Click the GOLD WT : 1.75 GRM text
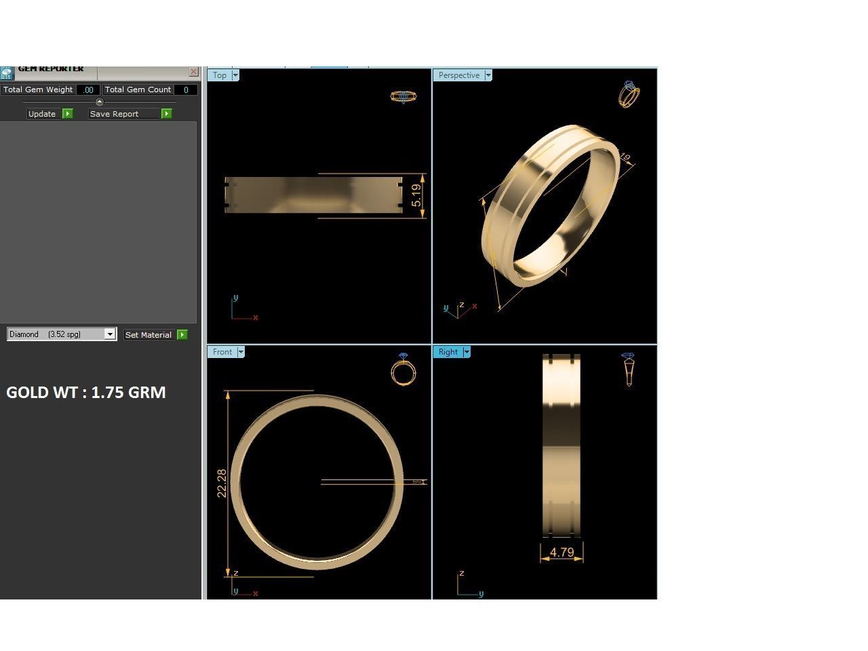This screenshot has width=868, height=651. [x=86, y=393]
